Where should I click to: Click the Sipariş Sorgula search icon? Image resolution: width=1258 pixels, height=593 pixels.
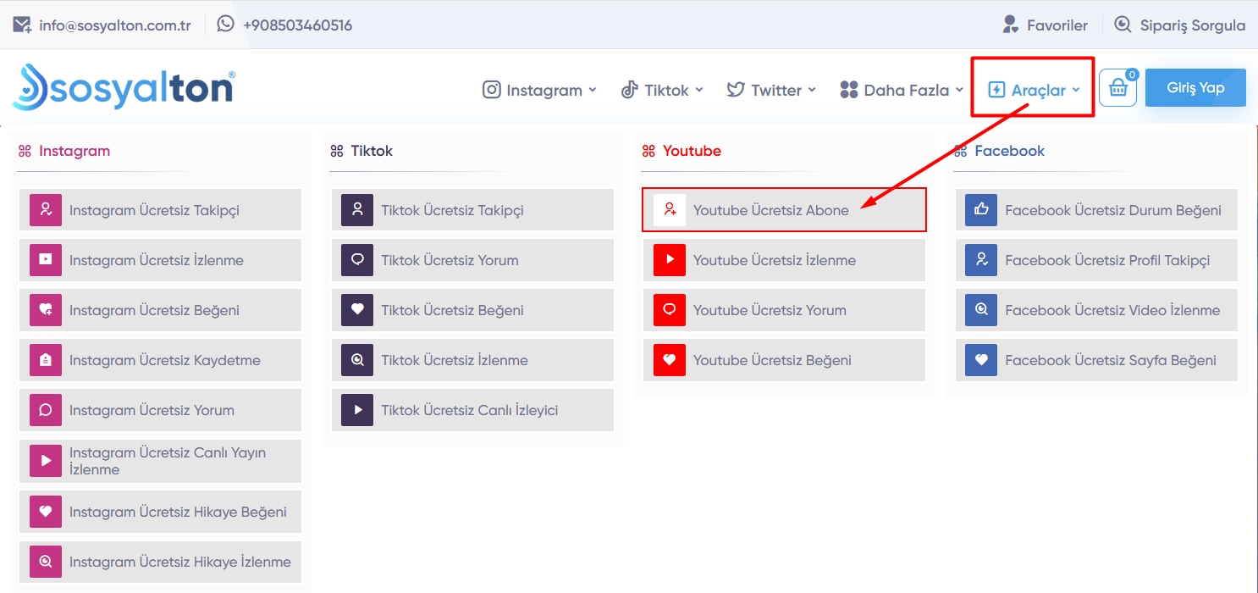pos(1123,25)
